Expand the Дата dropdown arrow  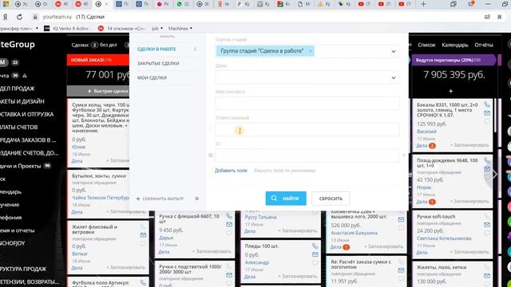394,77
